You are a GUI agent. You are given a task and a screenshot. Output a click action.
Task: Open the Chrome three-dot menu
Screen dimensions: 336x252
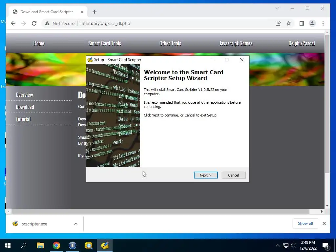coord(323,23)
